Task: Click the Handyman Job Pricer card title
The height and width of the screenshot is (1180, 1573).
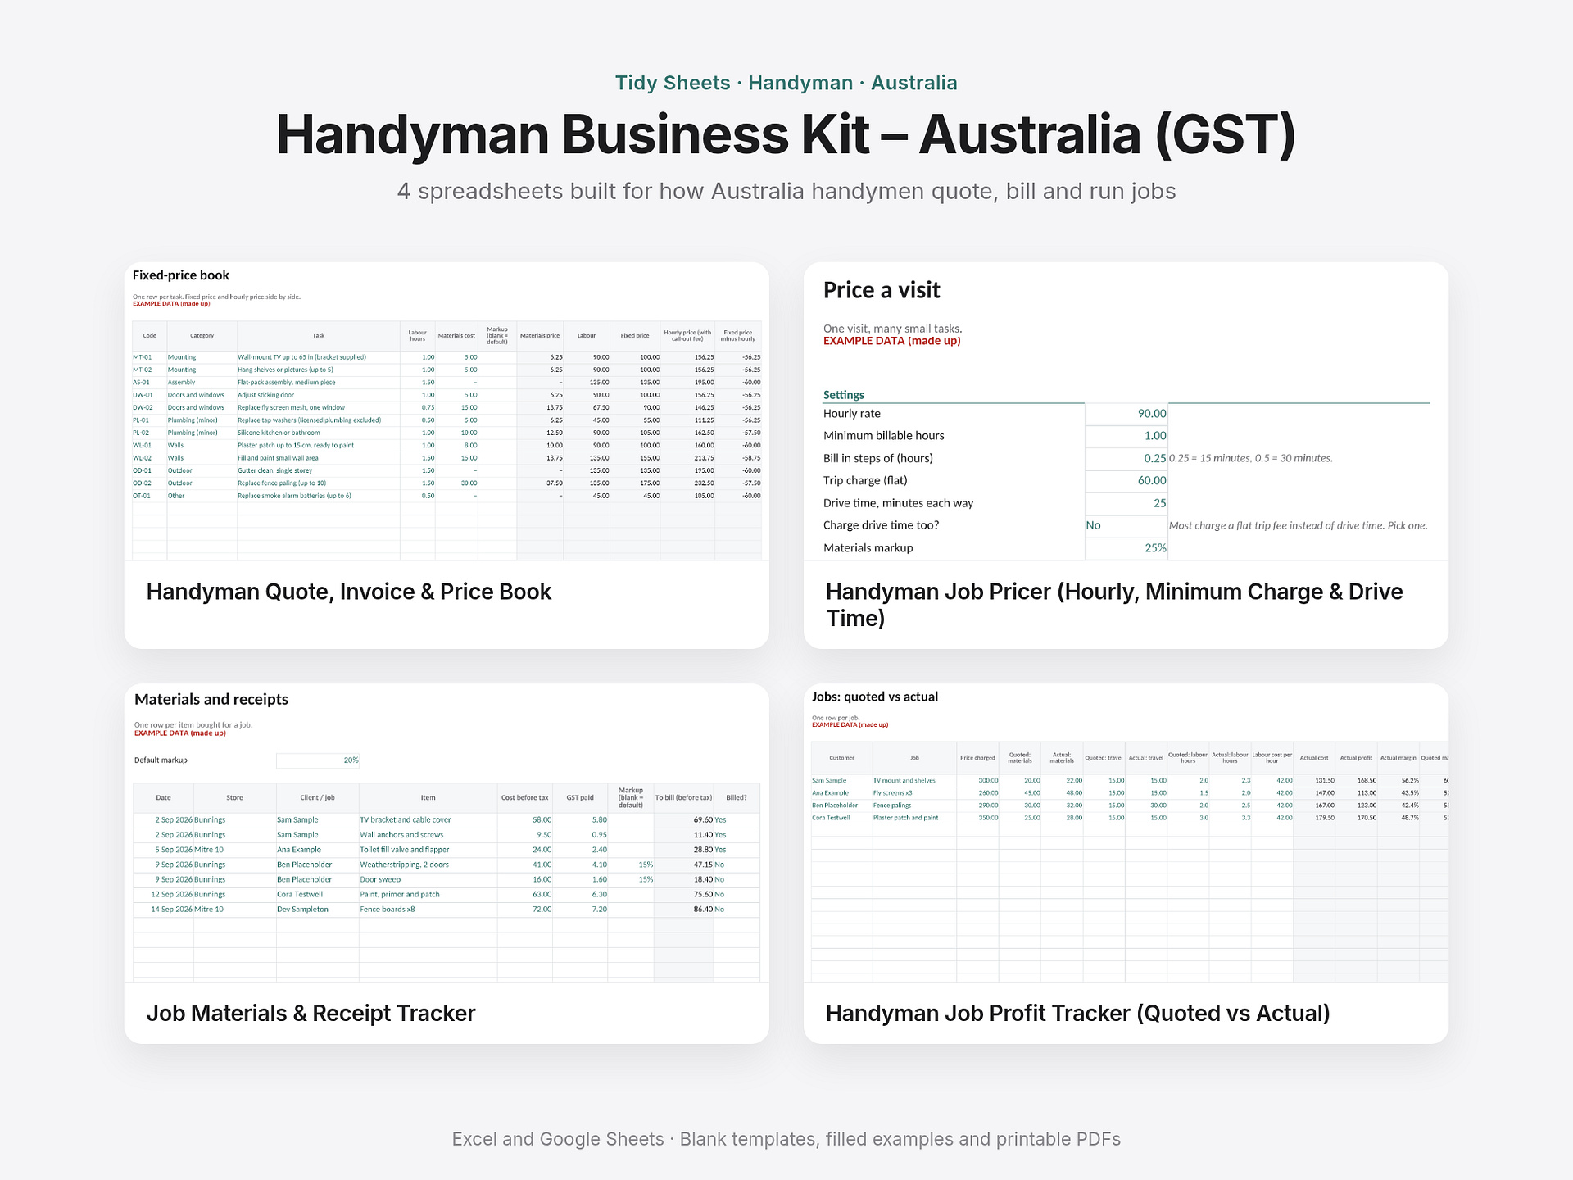Action: pyautogui.click(x=1114, y=605)
